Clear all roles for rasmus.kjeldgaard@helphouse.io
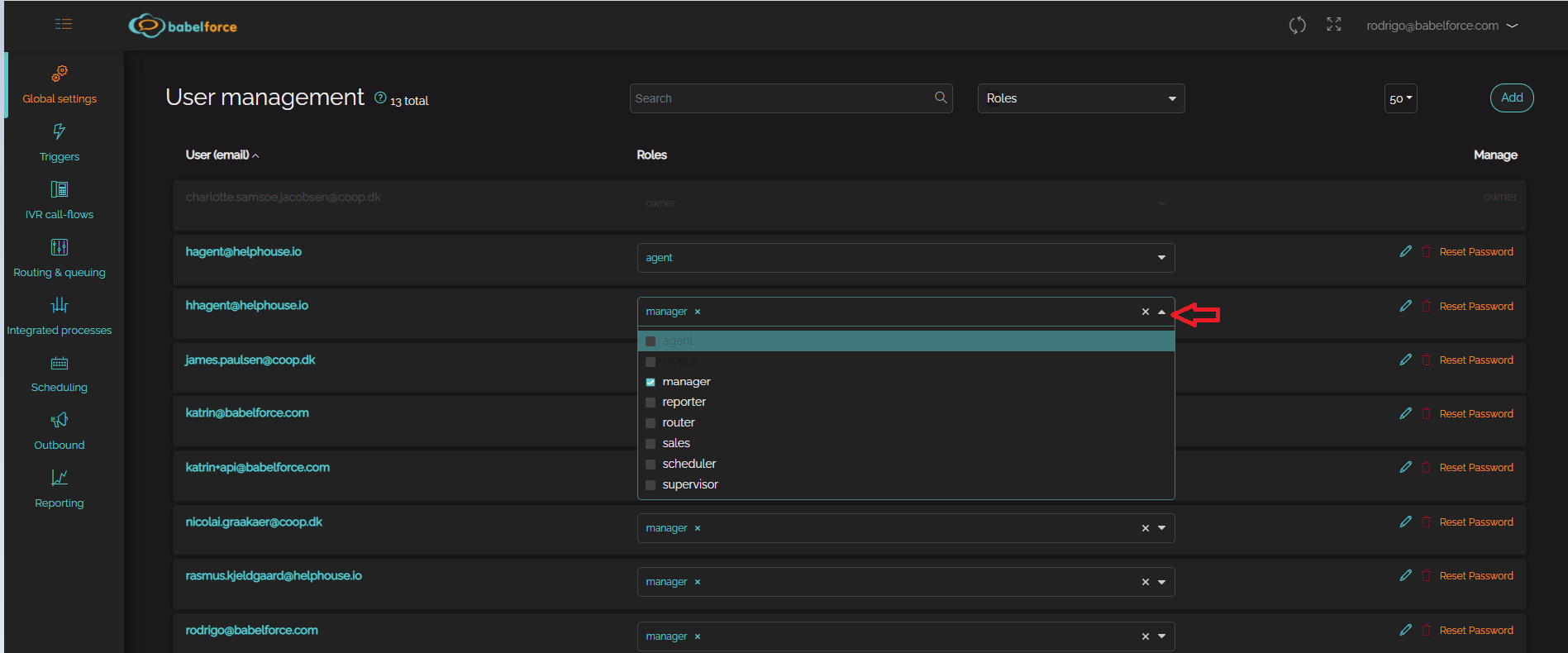Screen dimensions: 1568x653 1146,582
